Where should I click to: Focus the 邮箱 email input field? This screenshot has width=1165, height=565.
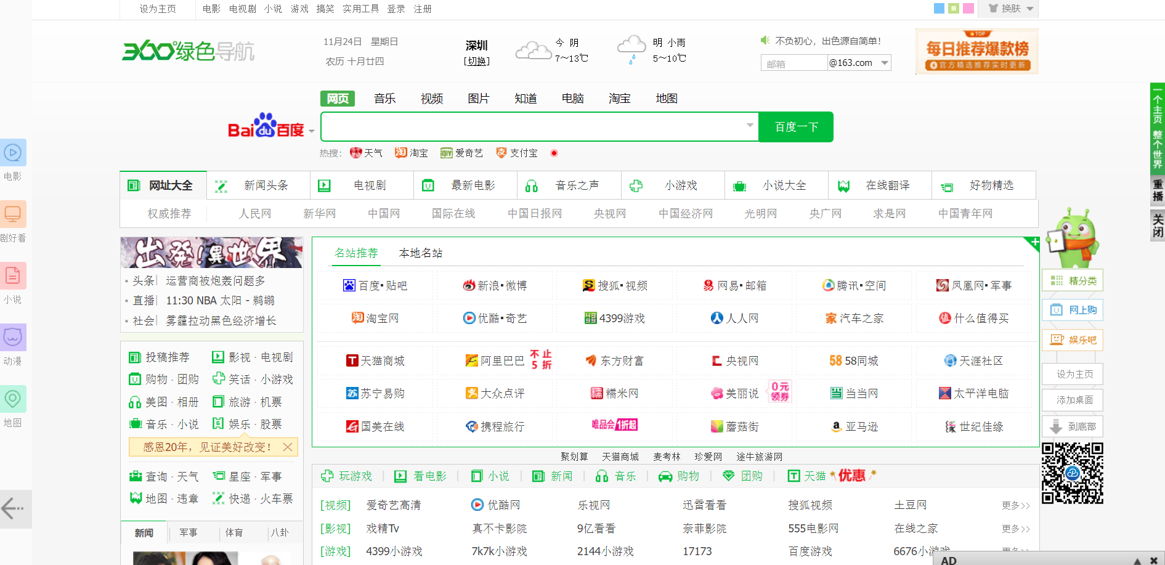coord(794,63)
